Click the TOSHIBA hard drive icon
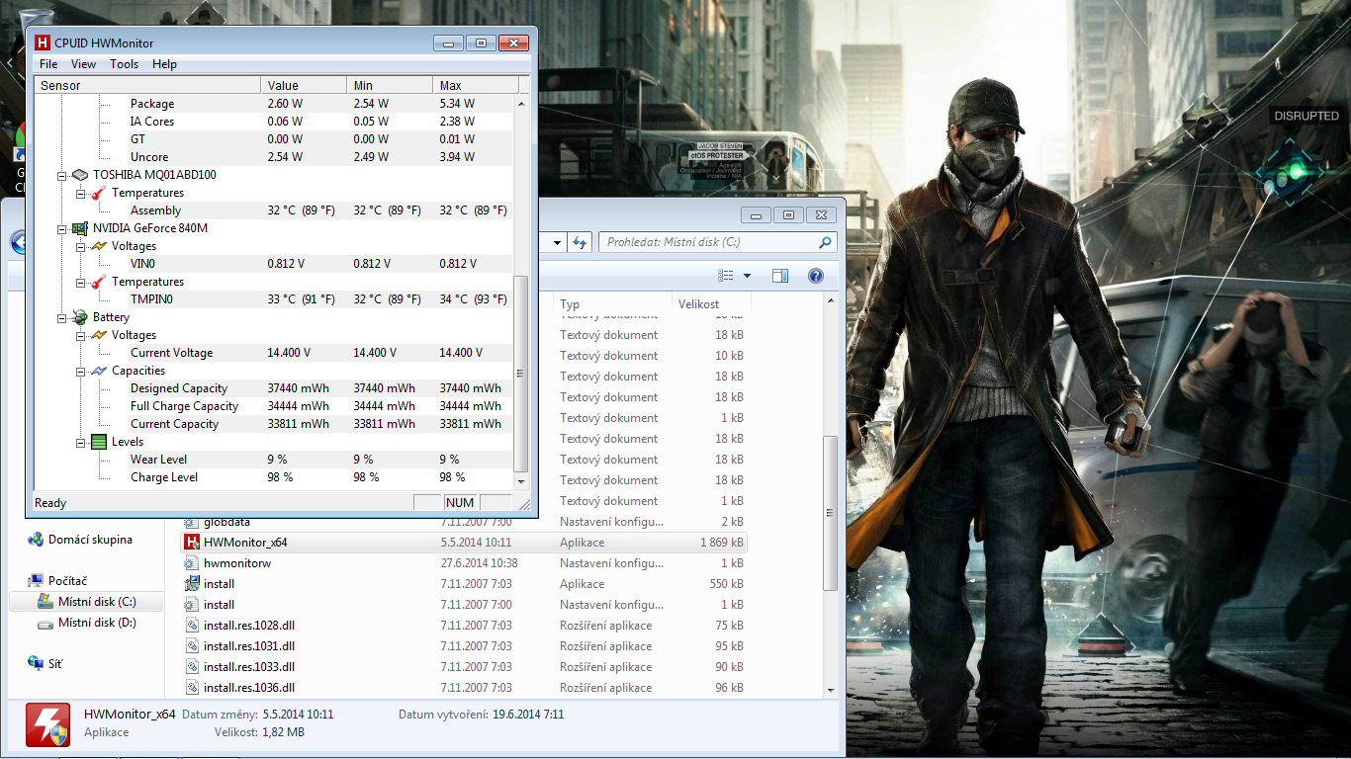This screenshot has width=1351, height=759. point(79,175)
